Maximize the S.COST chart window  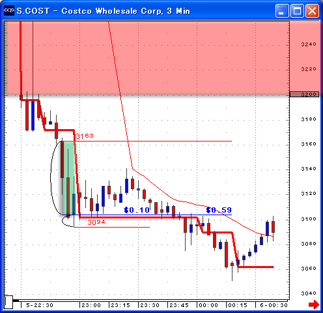tap(297, 10)
